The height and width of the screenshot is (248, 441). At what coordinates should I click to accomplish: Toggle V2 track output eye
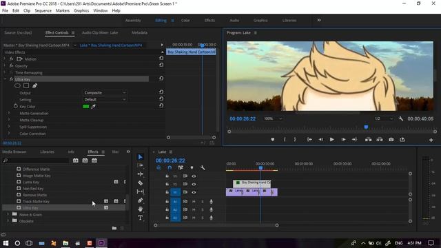(x=194, y=184)
